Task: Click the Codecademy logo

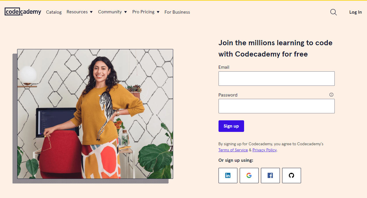Action: (23, 12)
